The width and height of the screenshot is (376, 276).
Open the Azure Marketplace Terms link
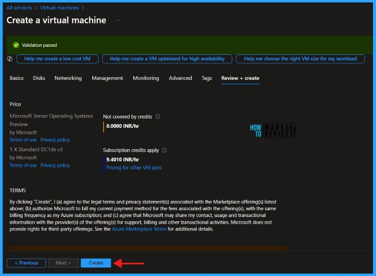point(139,229)
